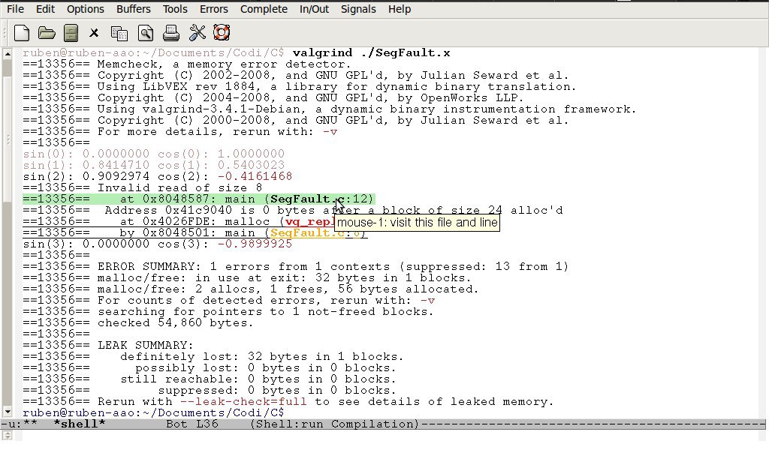Open the Edit menu
769x450 pixels.
coord(46,9)
